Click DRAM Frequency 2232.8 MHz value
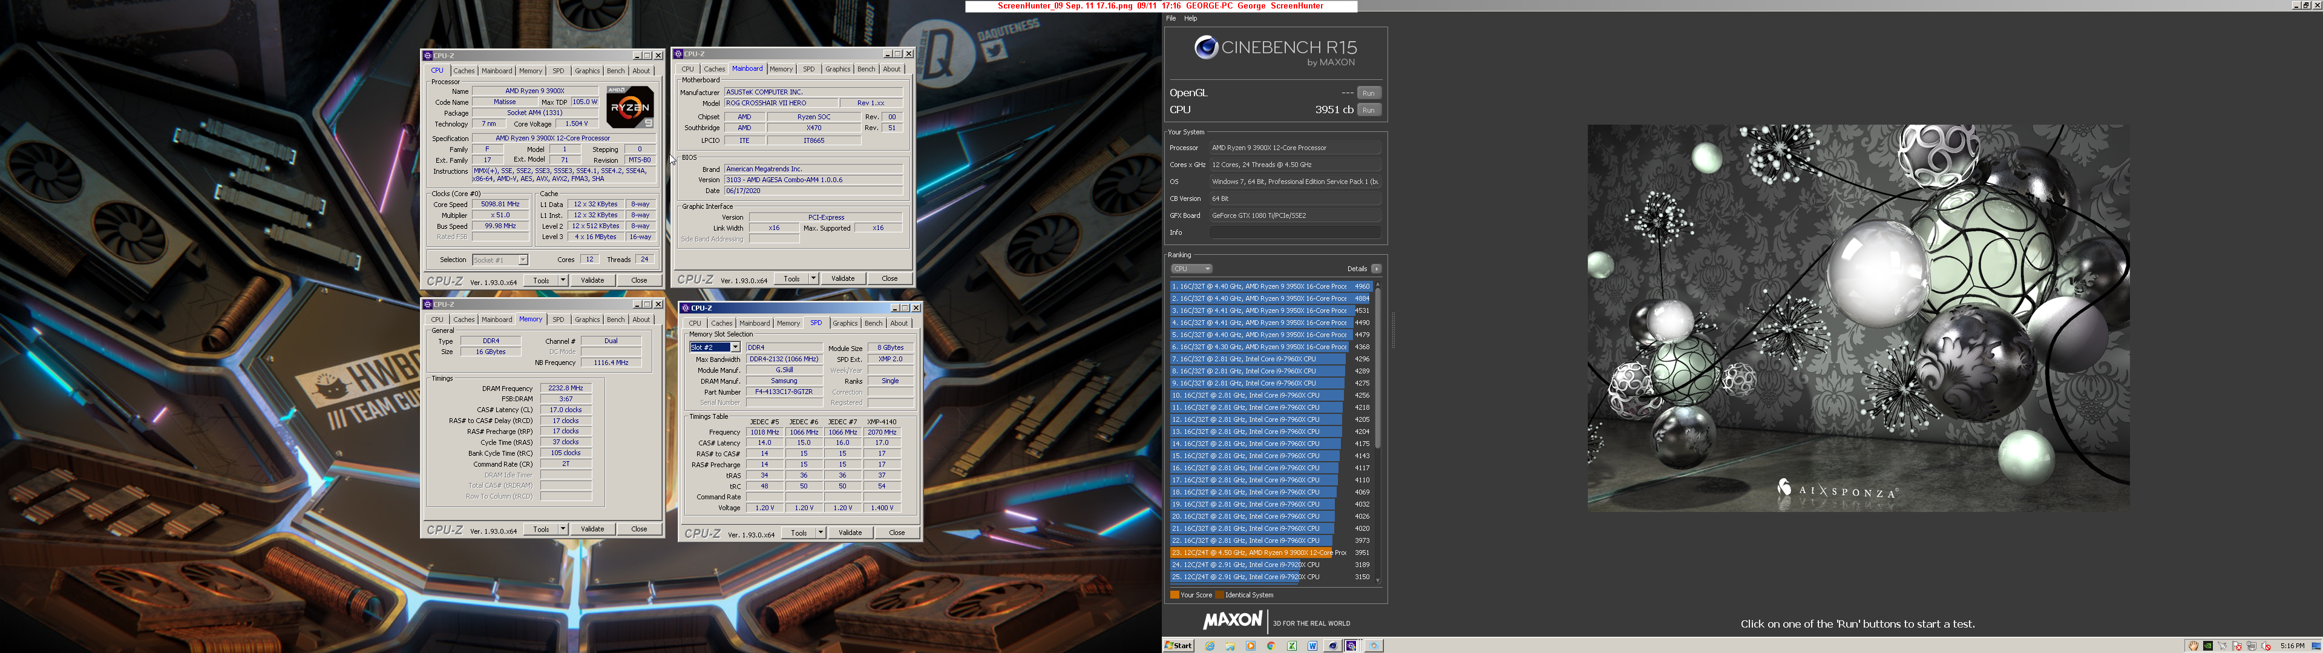The height and width of the screenshot is (653, 2323). (565, 388)
